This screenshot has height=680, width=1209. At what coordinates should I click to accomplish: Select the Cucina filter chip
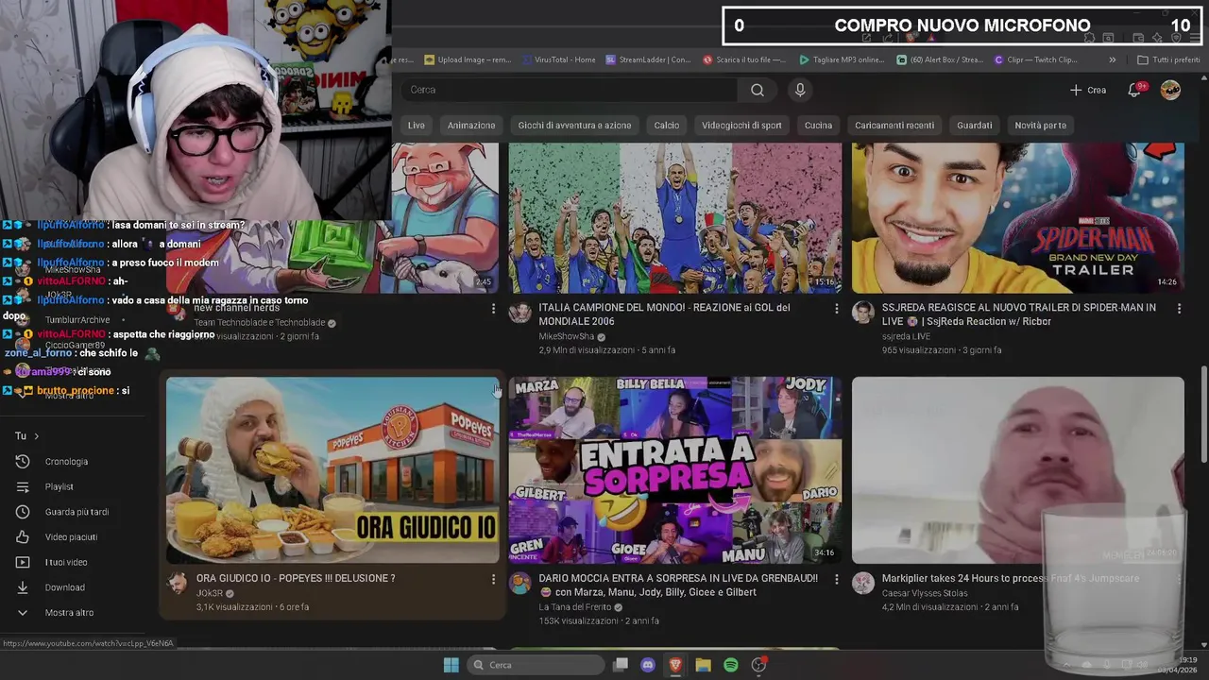click(x=818, y=126)
